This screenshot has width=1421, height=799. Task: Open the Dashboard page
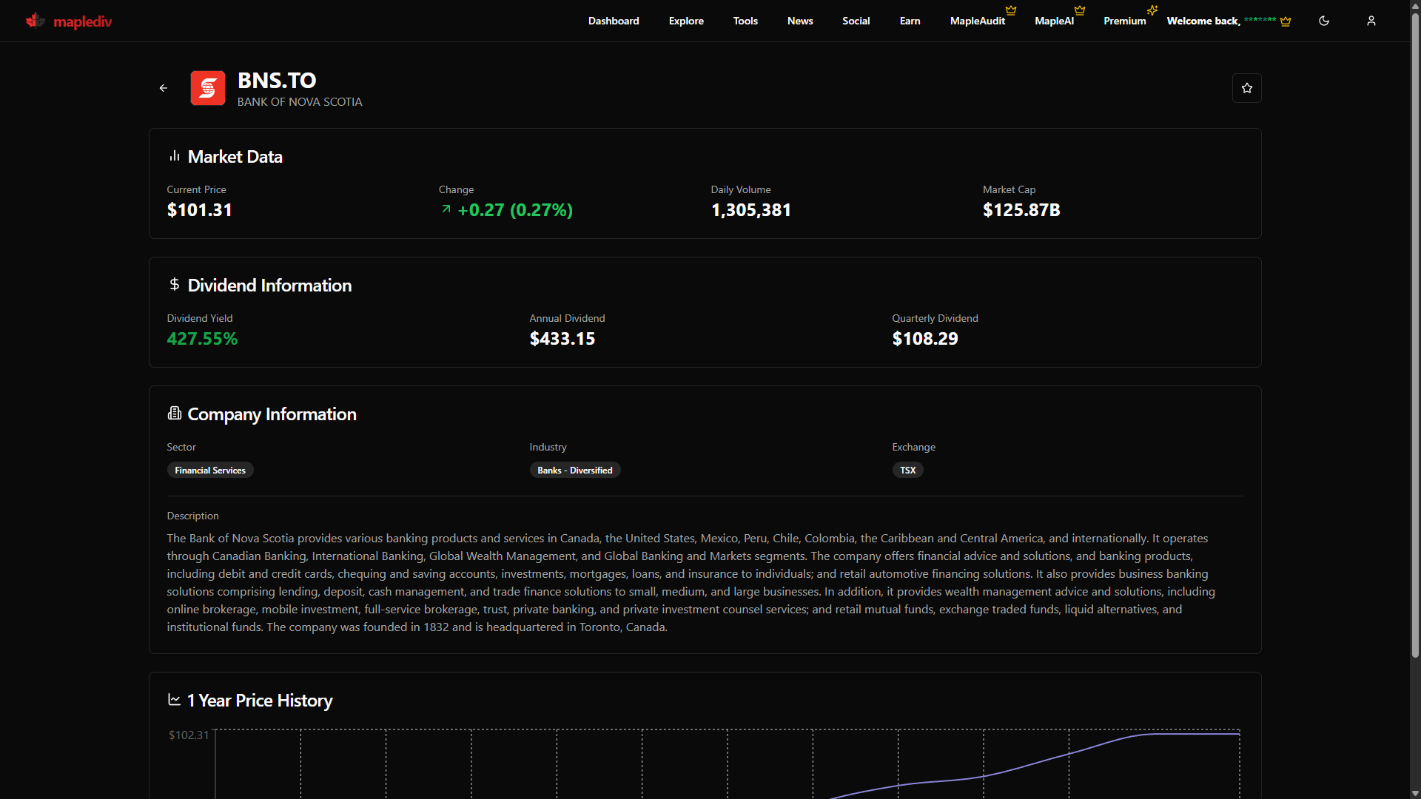tap(613, 21)
